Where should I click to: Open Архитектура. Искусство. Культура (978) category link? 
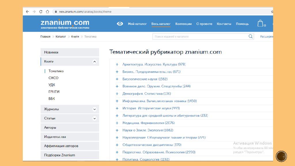coord(154,64)
